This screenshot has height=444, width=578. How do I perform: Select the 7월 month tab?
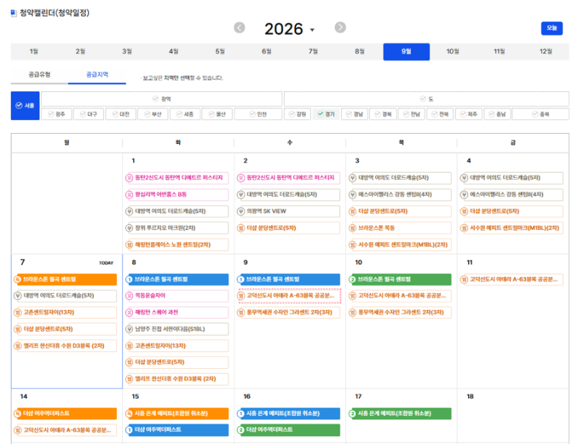(313, 51)
